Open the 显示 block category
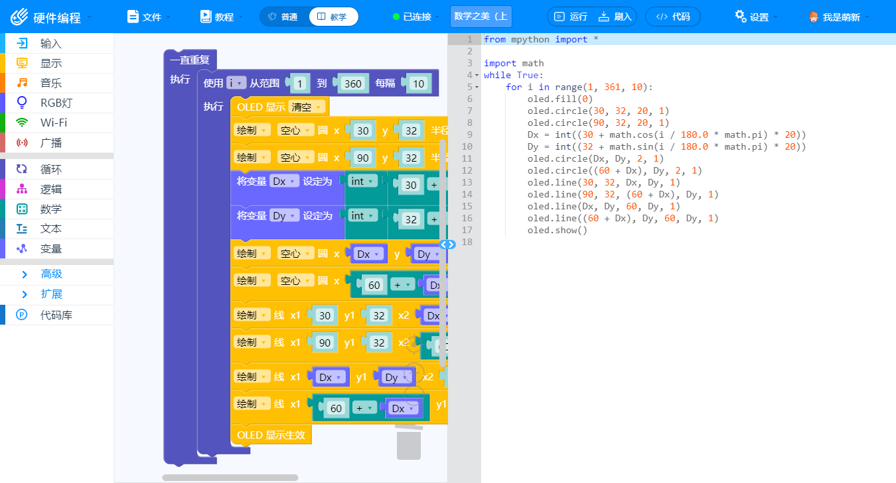This screenshot has width=896, height=483. pos(56,64)
